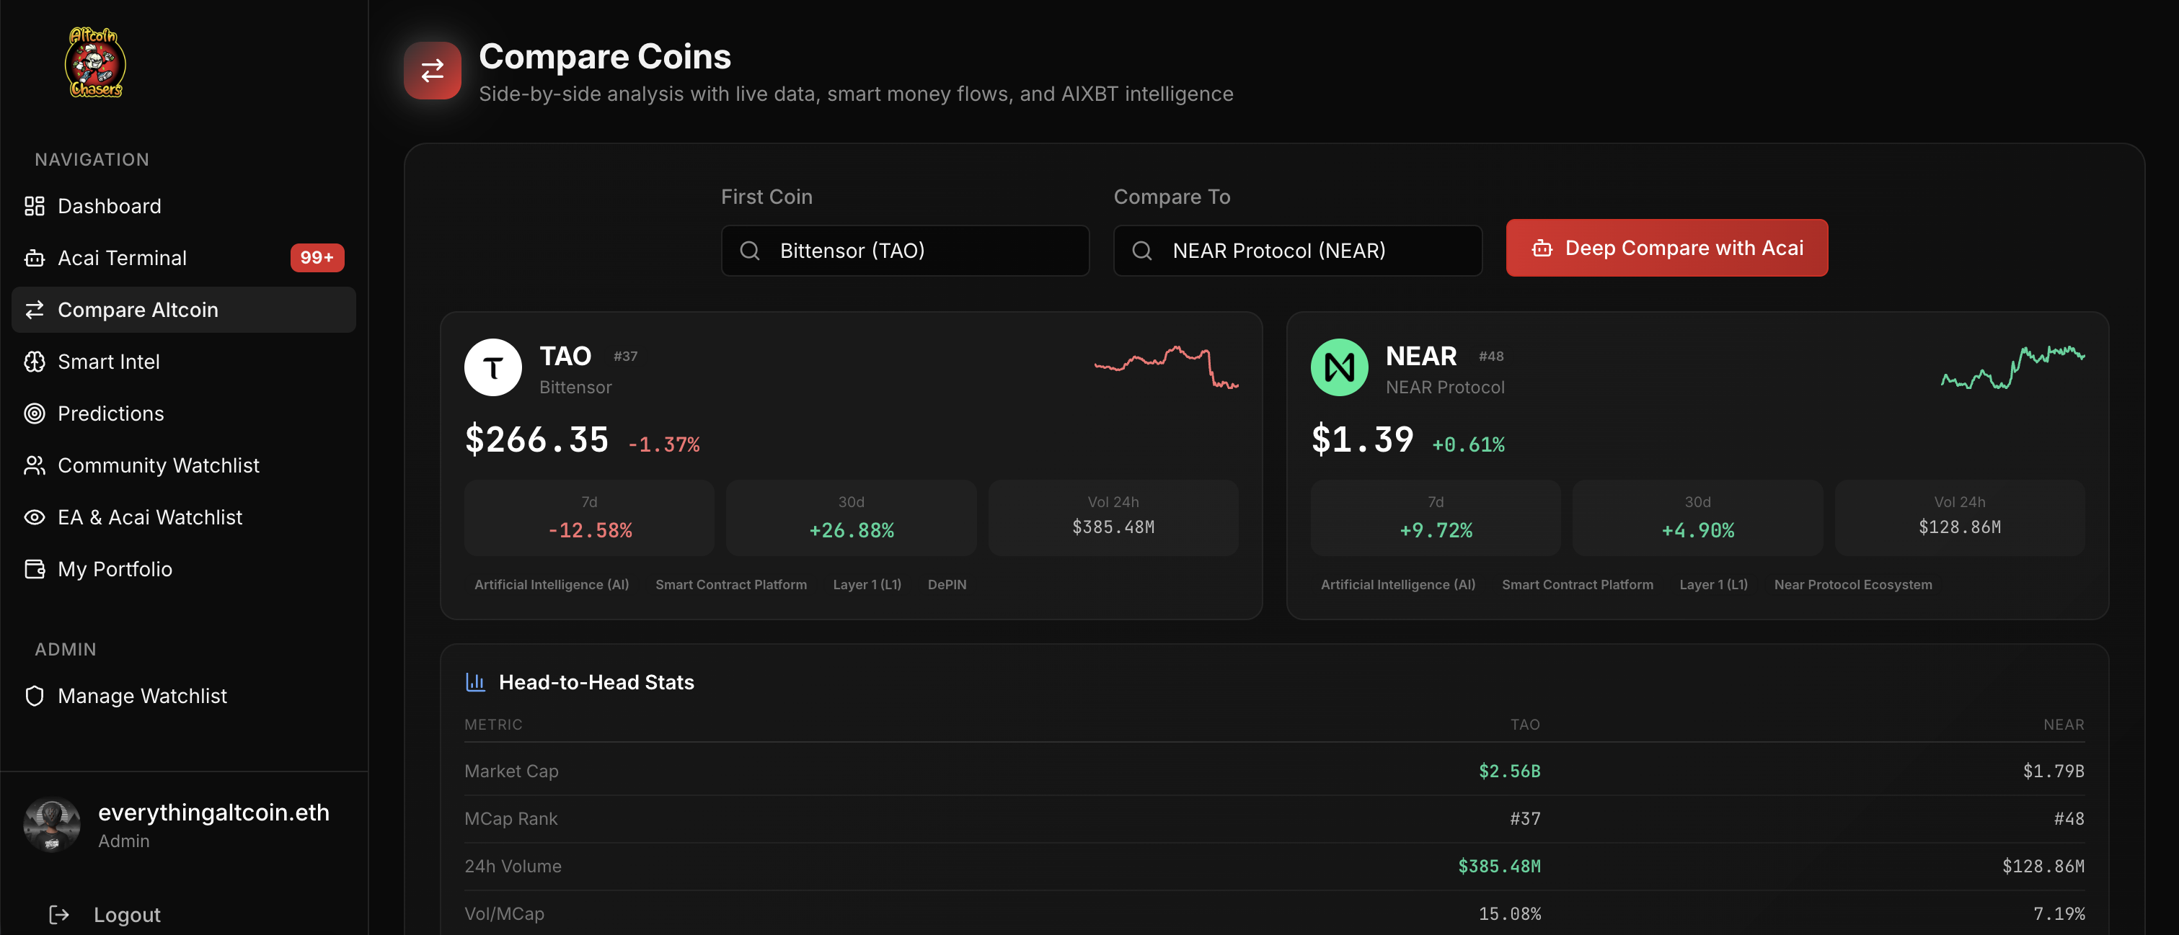Click the TAO coin logo avatar

(493, 367)
